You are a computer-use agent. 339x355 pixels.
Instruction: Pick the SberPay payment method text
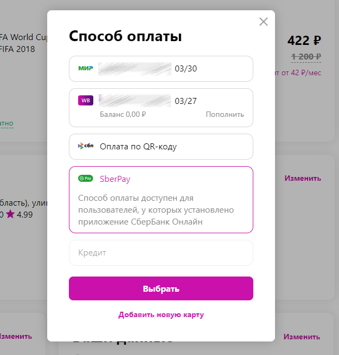[x=115, y=179]
